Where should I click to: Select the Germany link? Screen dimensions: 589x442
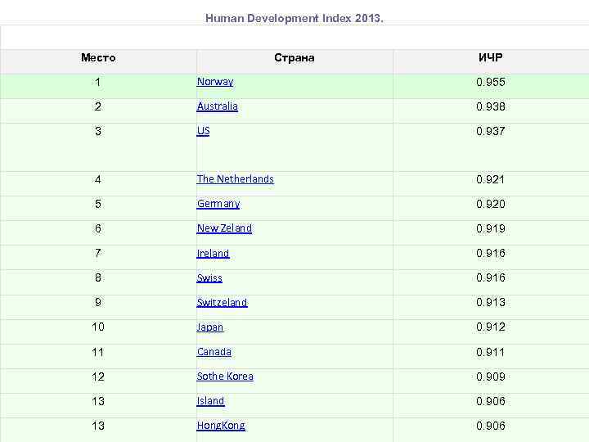[x=218, y=204]
